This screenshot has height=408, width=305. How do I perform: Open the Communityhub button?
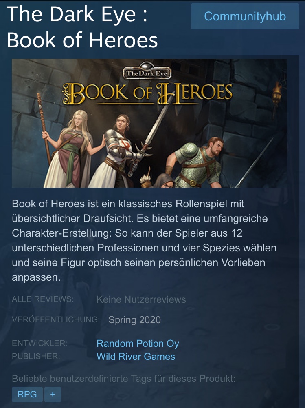pyautogui.click(x=245, y=16)
